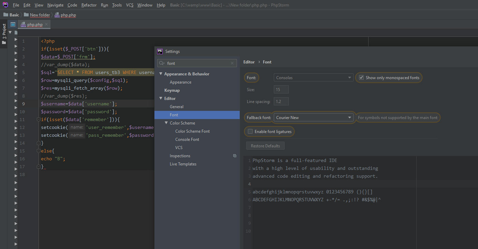The width and height of the screenshot is (478, 249).
Task: Uncheck Show only monospaced fonts
Action: (361, 78)
